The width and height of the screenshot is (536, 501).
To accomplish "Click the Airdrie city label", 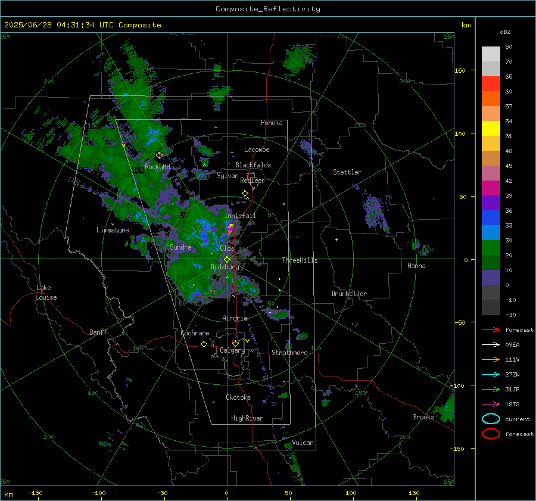I will pos(235,318).
